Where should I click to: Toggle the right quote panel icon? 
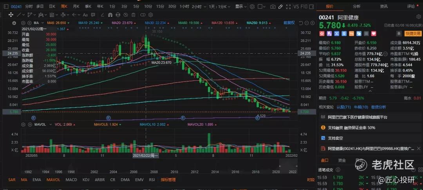[311, 7]
